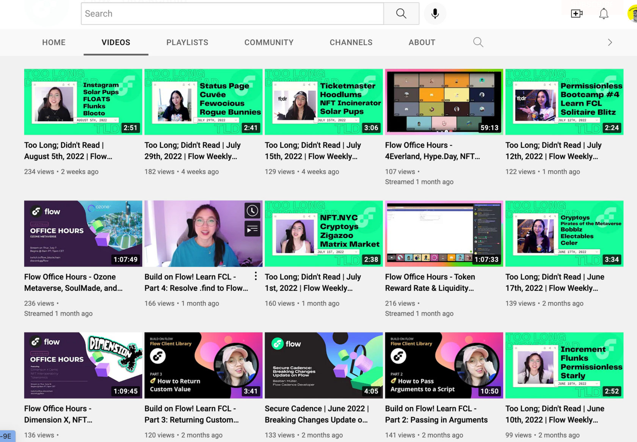Open 4Everland Office Hours thumbnail
The width and height of the screenshot is (637, 442).
[444, 102]
